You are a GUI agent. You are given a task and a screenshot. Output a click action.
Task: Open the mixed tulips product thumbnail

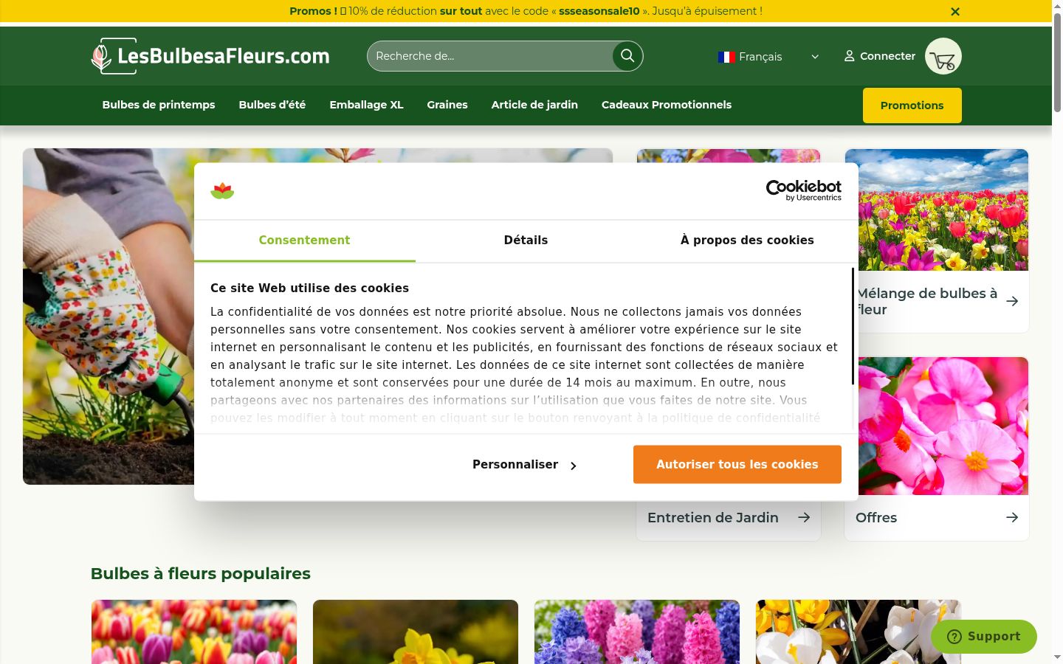[x=194, y=632]
